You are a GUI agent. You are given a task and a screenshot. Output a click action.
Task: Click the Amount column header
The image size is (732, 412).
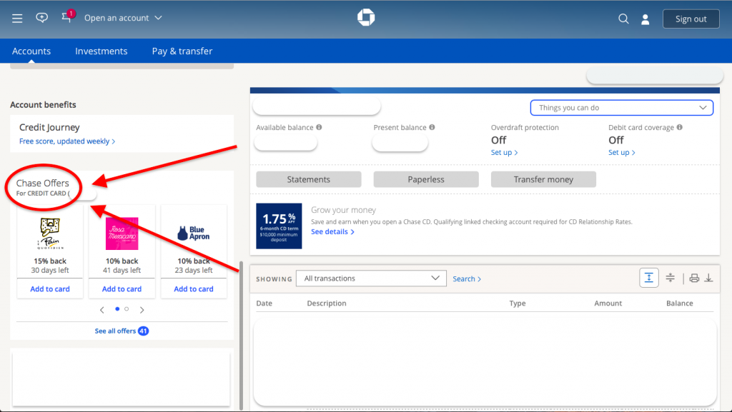pos(608,303)
